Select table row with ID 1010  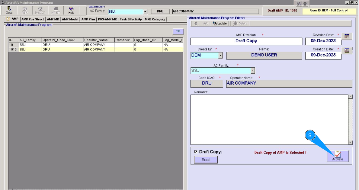click(96, 49)
